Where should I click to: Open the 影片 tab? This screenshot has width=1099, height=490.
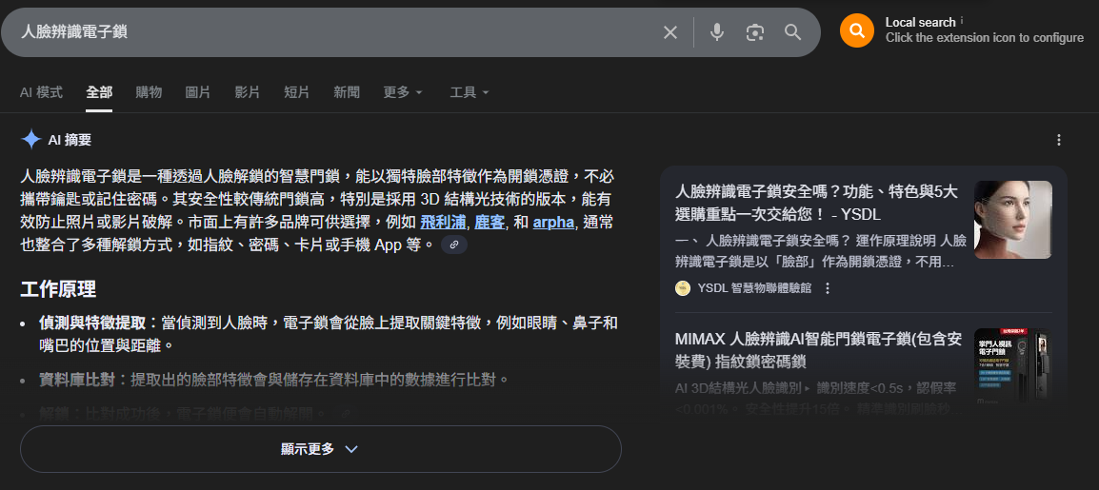[247, 91]
